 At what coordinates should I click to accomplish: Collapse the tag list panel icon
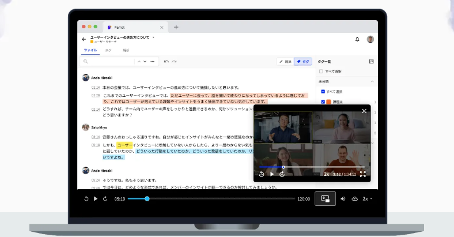pos(371,62)
